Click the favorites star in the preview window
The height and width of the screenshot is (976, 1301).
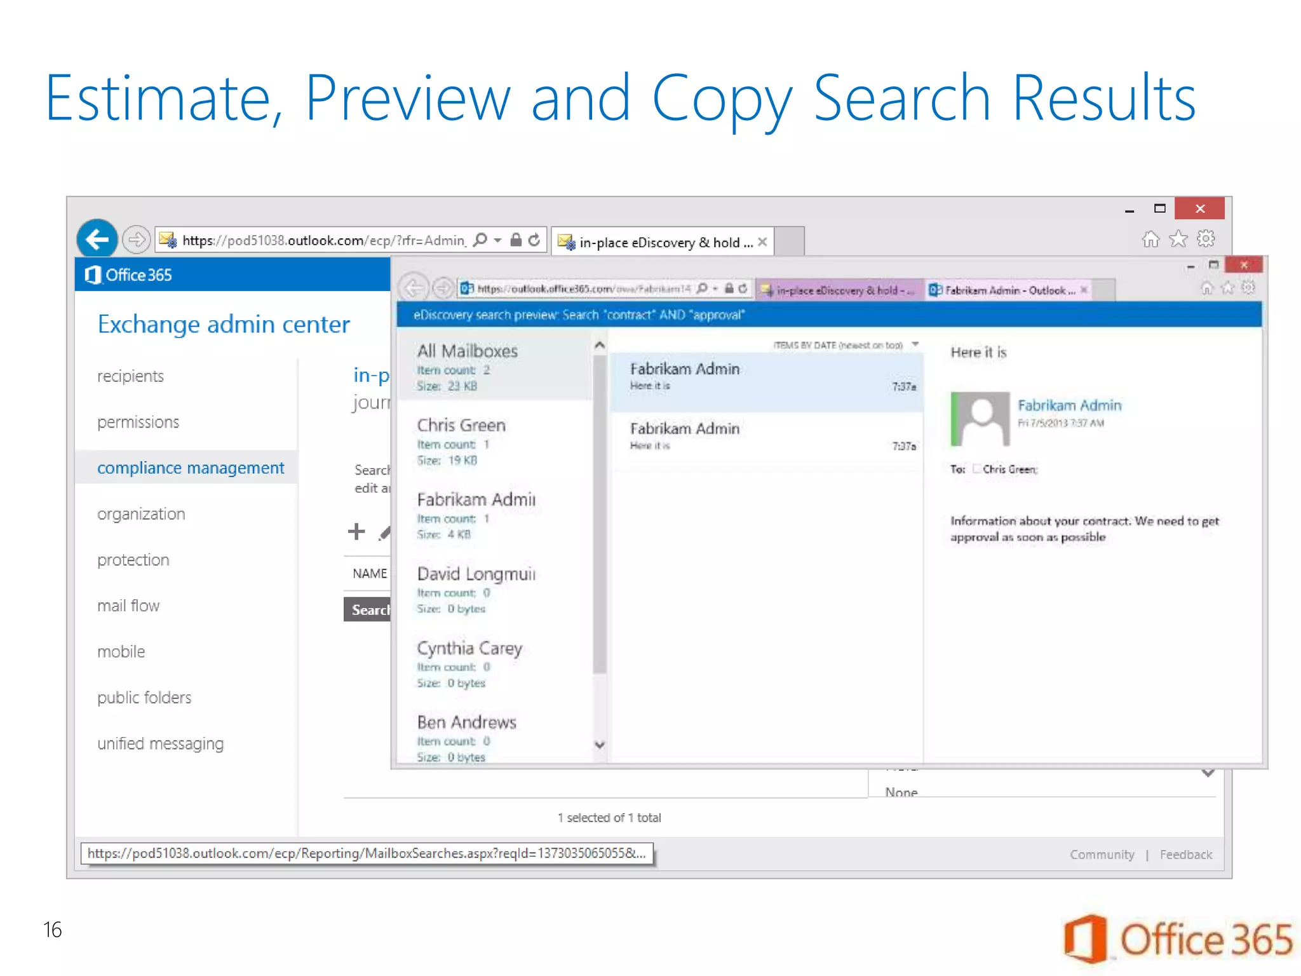pos(1228,288)
